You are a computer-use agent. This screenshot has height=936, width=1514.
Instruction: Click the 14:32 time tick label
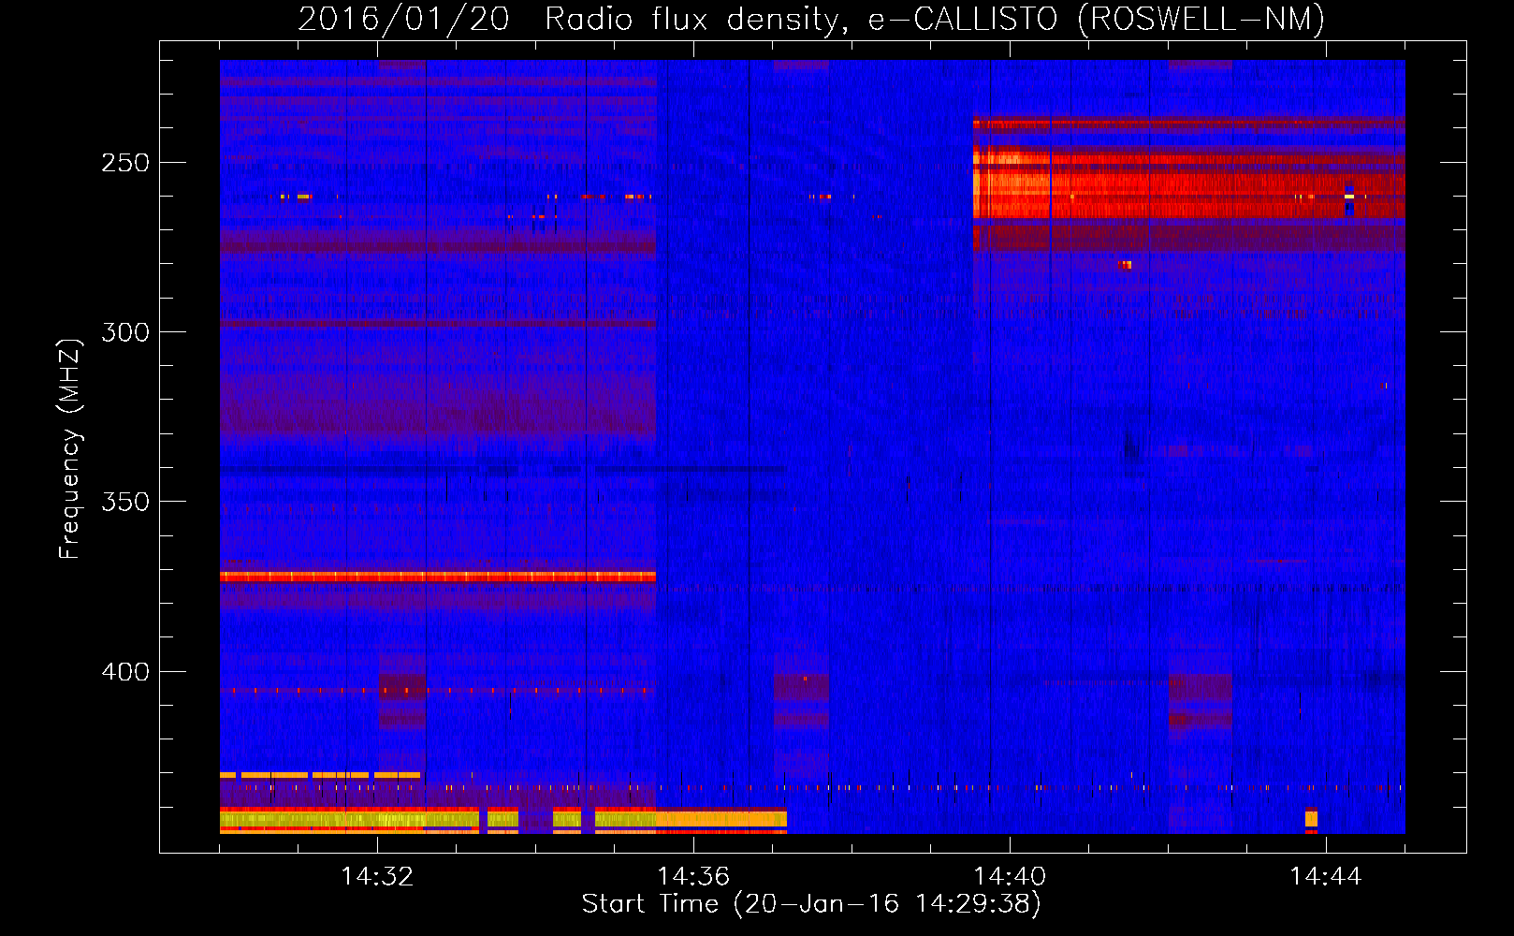coord(377,877)
